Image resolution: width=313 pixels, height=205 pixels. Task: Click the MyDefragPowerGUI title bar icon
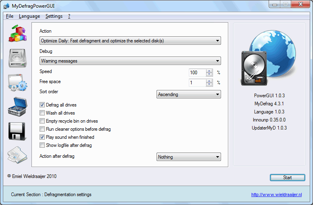(6, 6)
